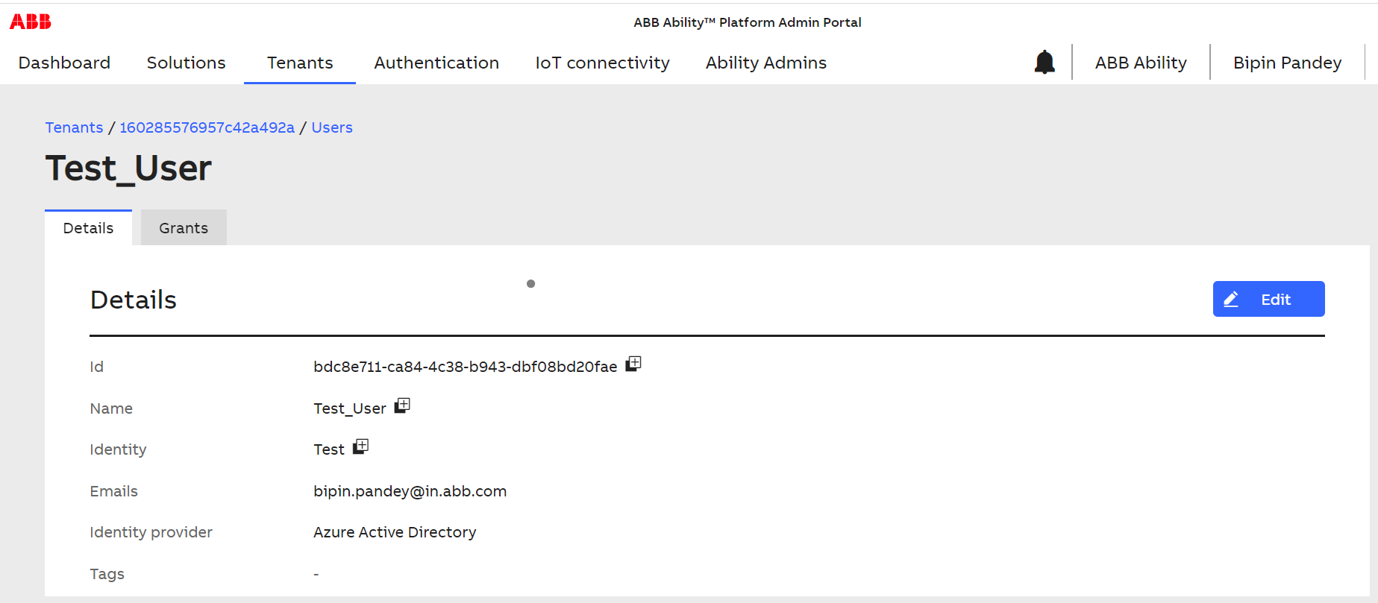Click the email bipin.pandey@in.abb.com

pos(410,491)
